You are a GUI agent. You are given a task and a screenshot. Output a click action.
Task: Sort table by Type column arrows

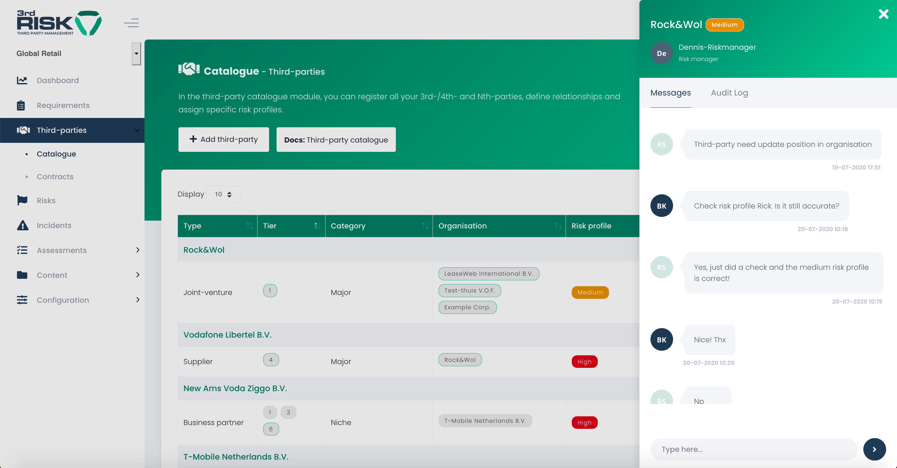click(250, 226)
